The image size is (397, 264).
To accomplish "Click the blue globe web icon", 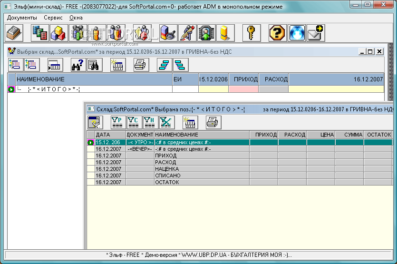I will (x=297, y=33).
